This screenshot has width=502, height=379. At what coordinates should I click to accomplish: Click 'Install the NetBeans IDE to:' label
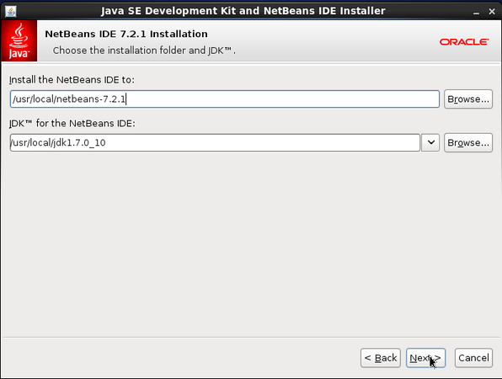coord(72,80)
